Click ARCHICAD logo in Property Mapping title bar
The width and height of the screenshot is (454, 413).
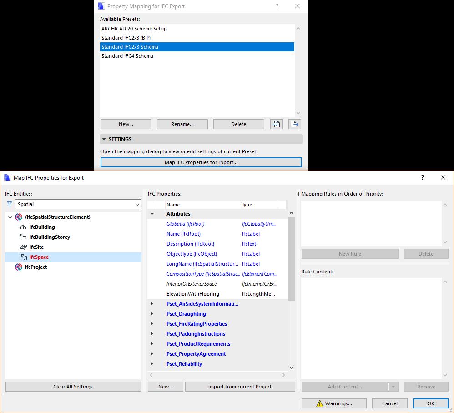101,6
